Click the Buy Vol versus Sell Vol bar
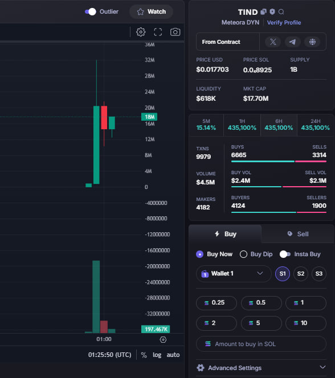 [x=279, y=187]
